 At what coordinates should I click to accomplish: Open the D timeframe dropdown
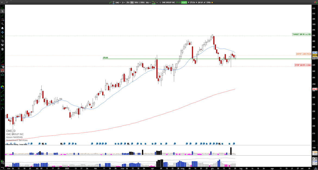click(123, 2)
